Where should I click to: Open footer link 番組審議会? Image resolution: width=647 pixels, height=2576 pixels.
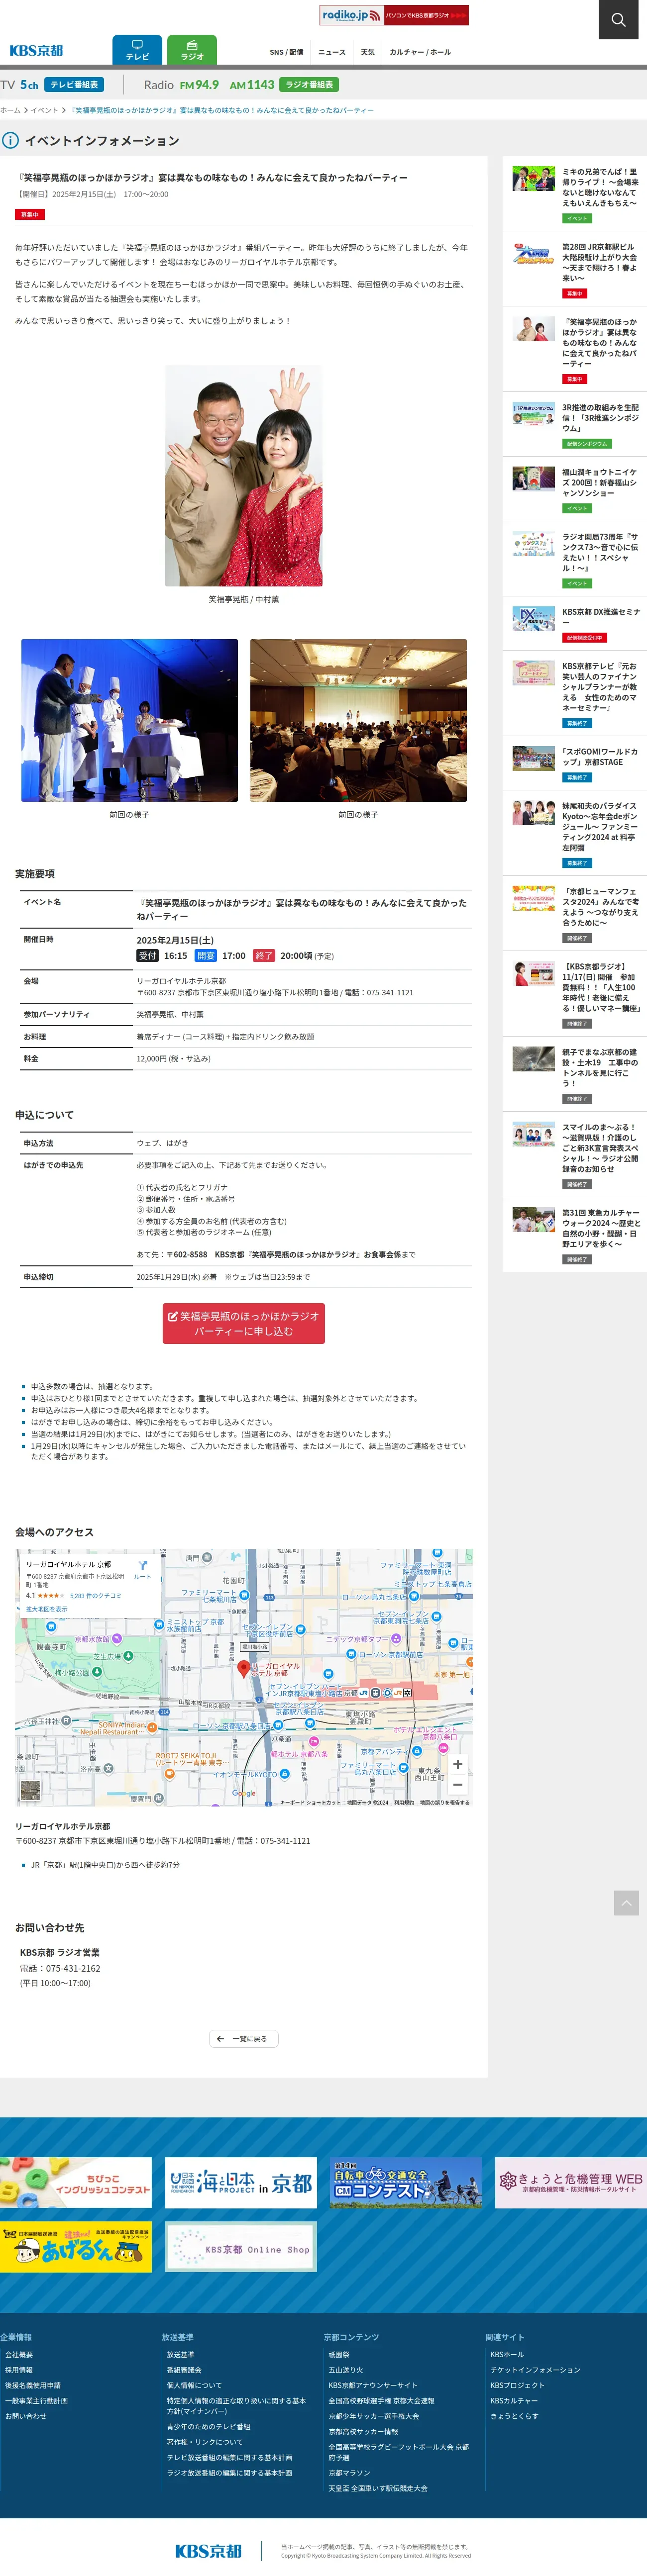pos(184,2371)
